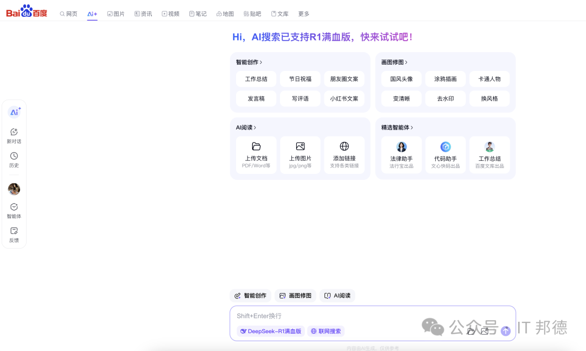Image resolution: width=586 pixels, height=351 pixels.
Task: Click the 上传图片 upload image card
Action: pos(300,155)
